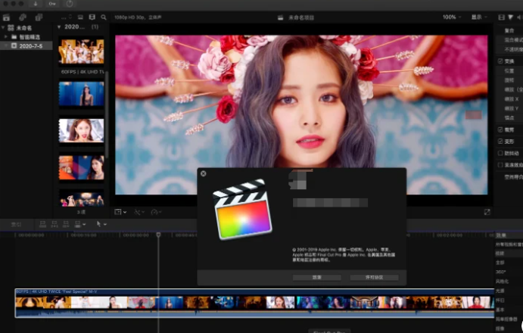
Task: Click the 旋转 parameter row in inspector
Action: [x=509, y=80]
